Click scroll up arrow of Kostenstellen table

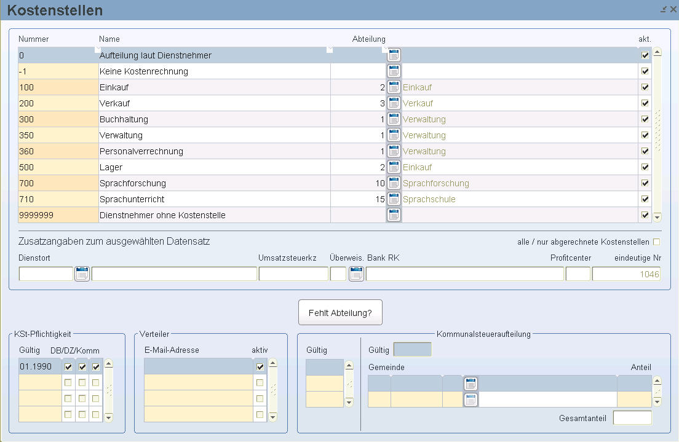tap(657, 52)
